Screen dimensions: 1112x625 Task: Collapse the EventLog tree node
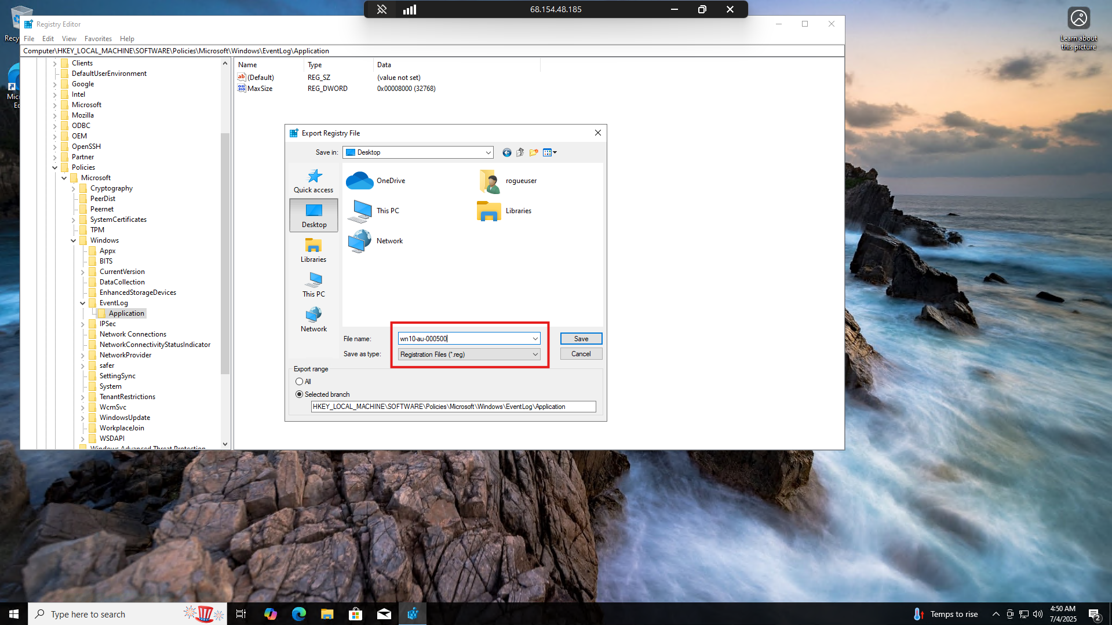(x=83, y=303)
